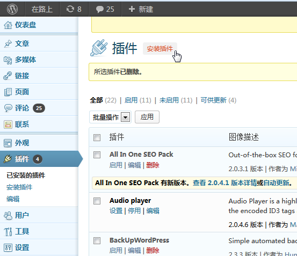297x256 pixels.
Task: Click the 4 updates badge next to 插件
Action: coord(38,159)
